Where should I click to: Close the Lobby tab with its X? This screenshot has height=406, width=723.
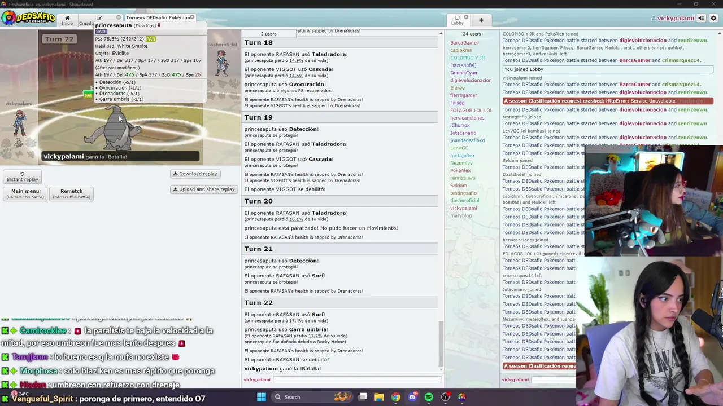[466, 17]
